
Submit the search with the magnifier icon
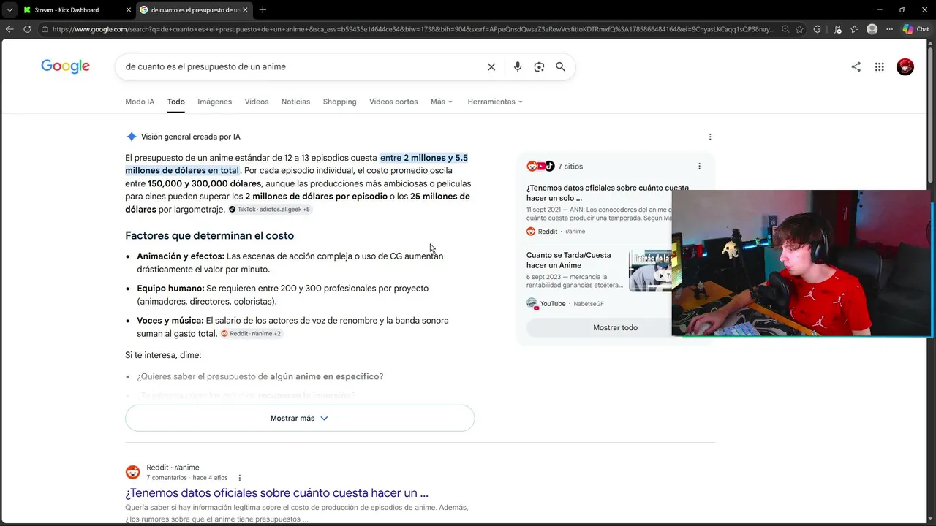[x=560, y=66]
